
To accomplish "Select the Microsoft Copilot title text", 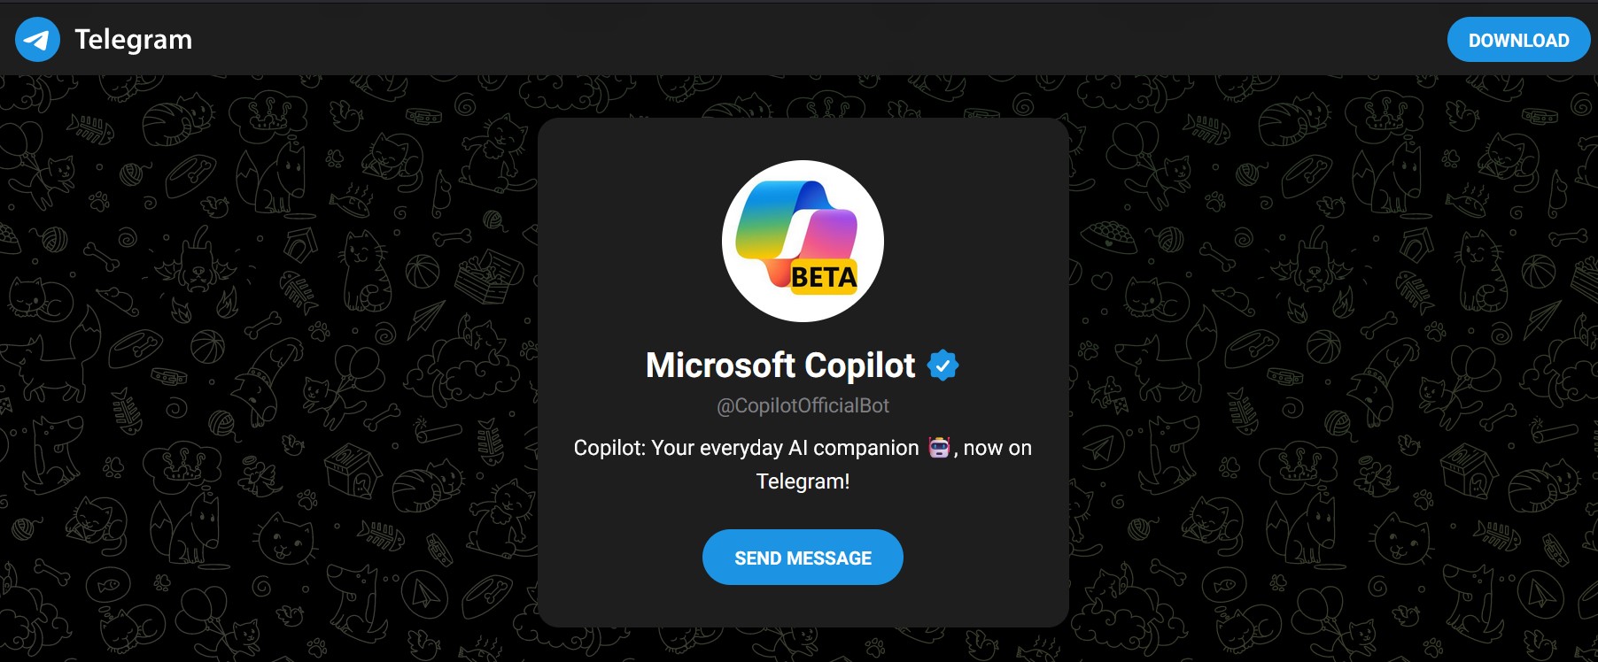I will tap(780, 366).
